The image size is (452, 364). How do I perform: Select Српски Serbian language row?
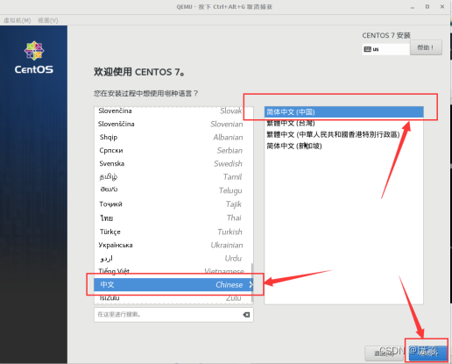coord(173,150)
